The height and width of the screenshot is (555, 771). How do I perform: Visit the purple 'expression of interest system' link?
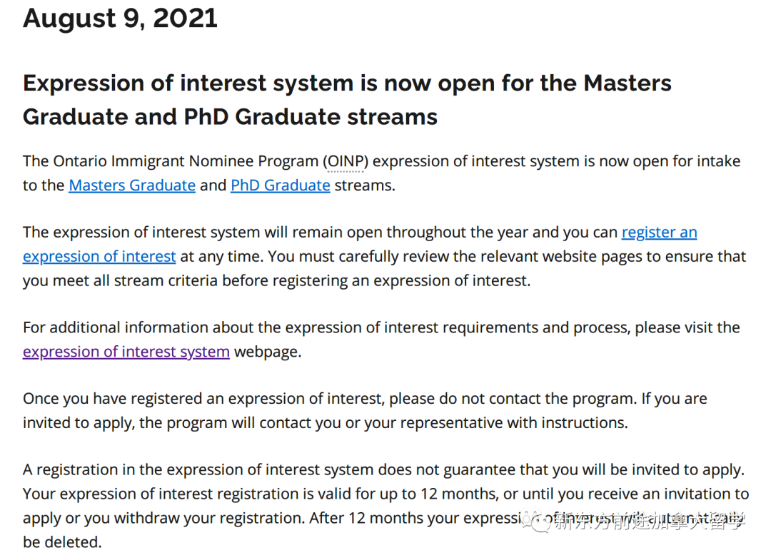tap(126, 352)
